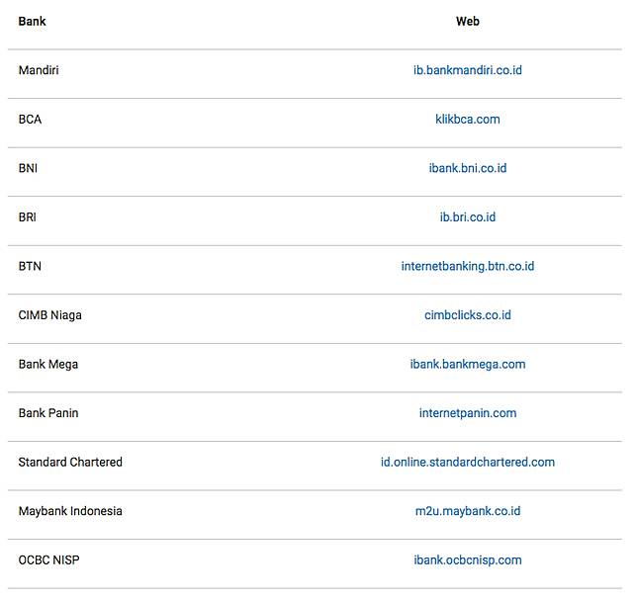Click the Mandiri bank name cell
This screenshot has width=637, height=600.
[x=39, y=70]
